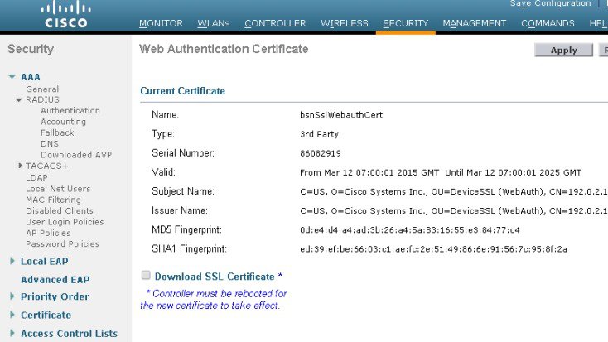Viewport: 608px width, 342px height.
Task: Open RADIUS DNS settings
Action: pos(50,143)
